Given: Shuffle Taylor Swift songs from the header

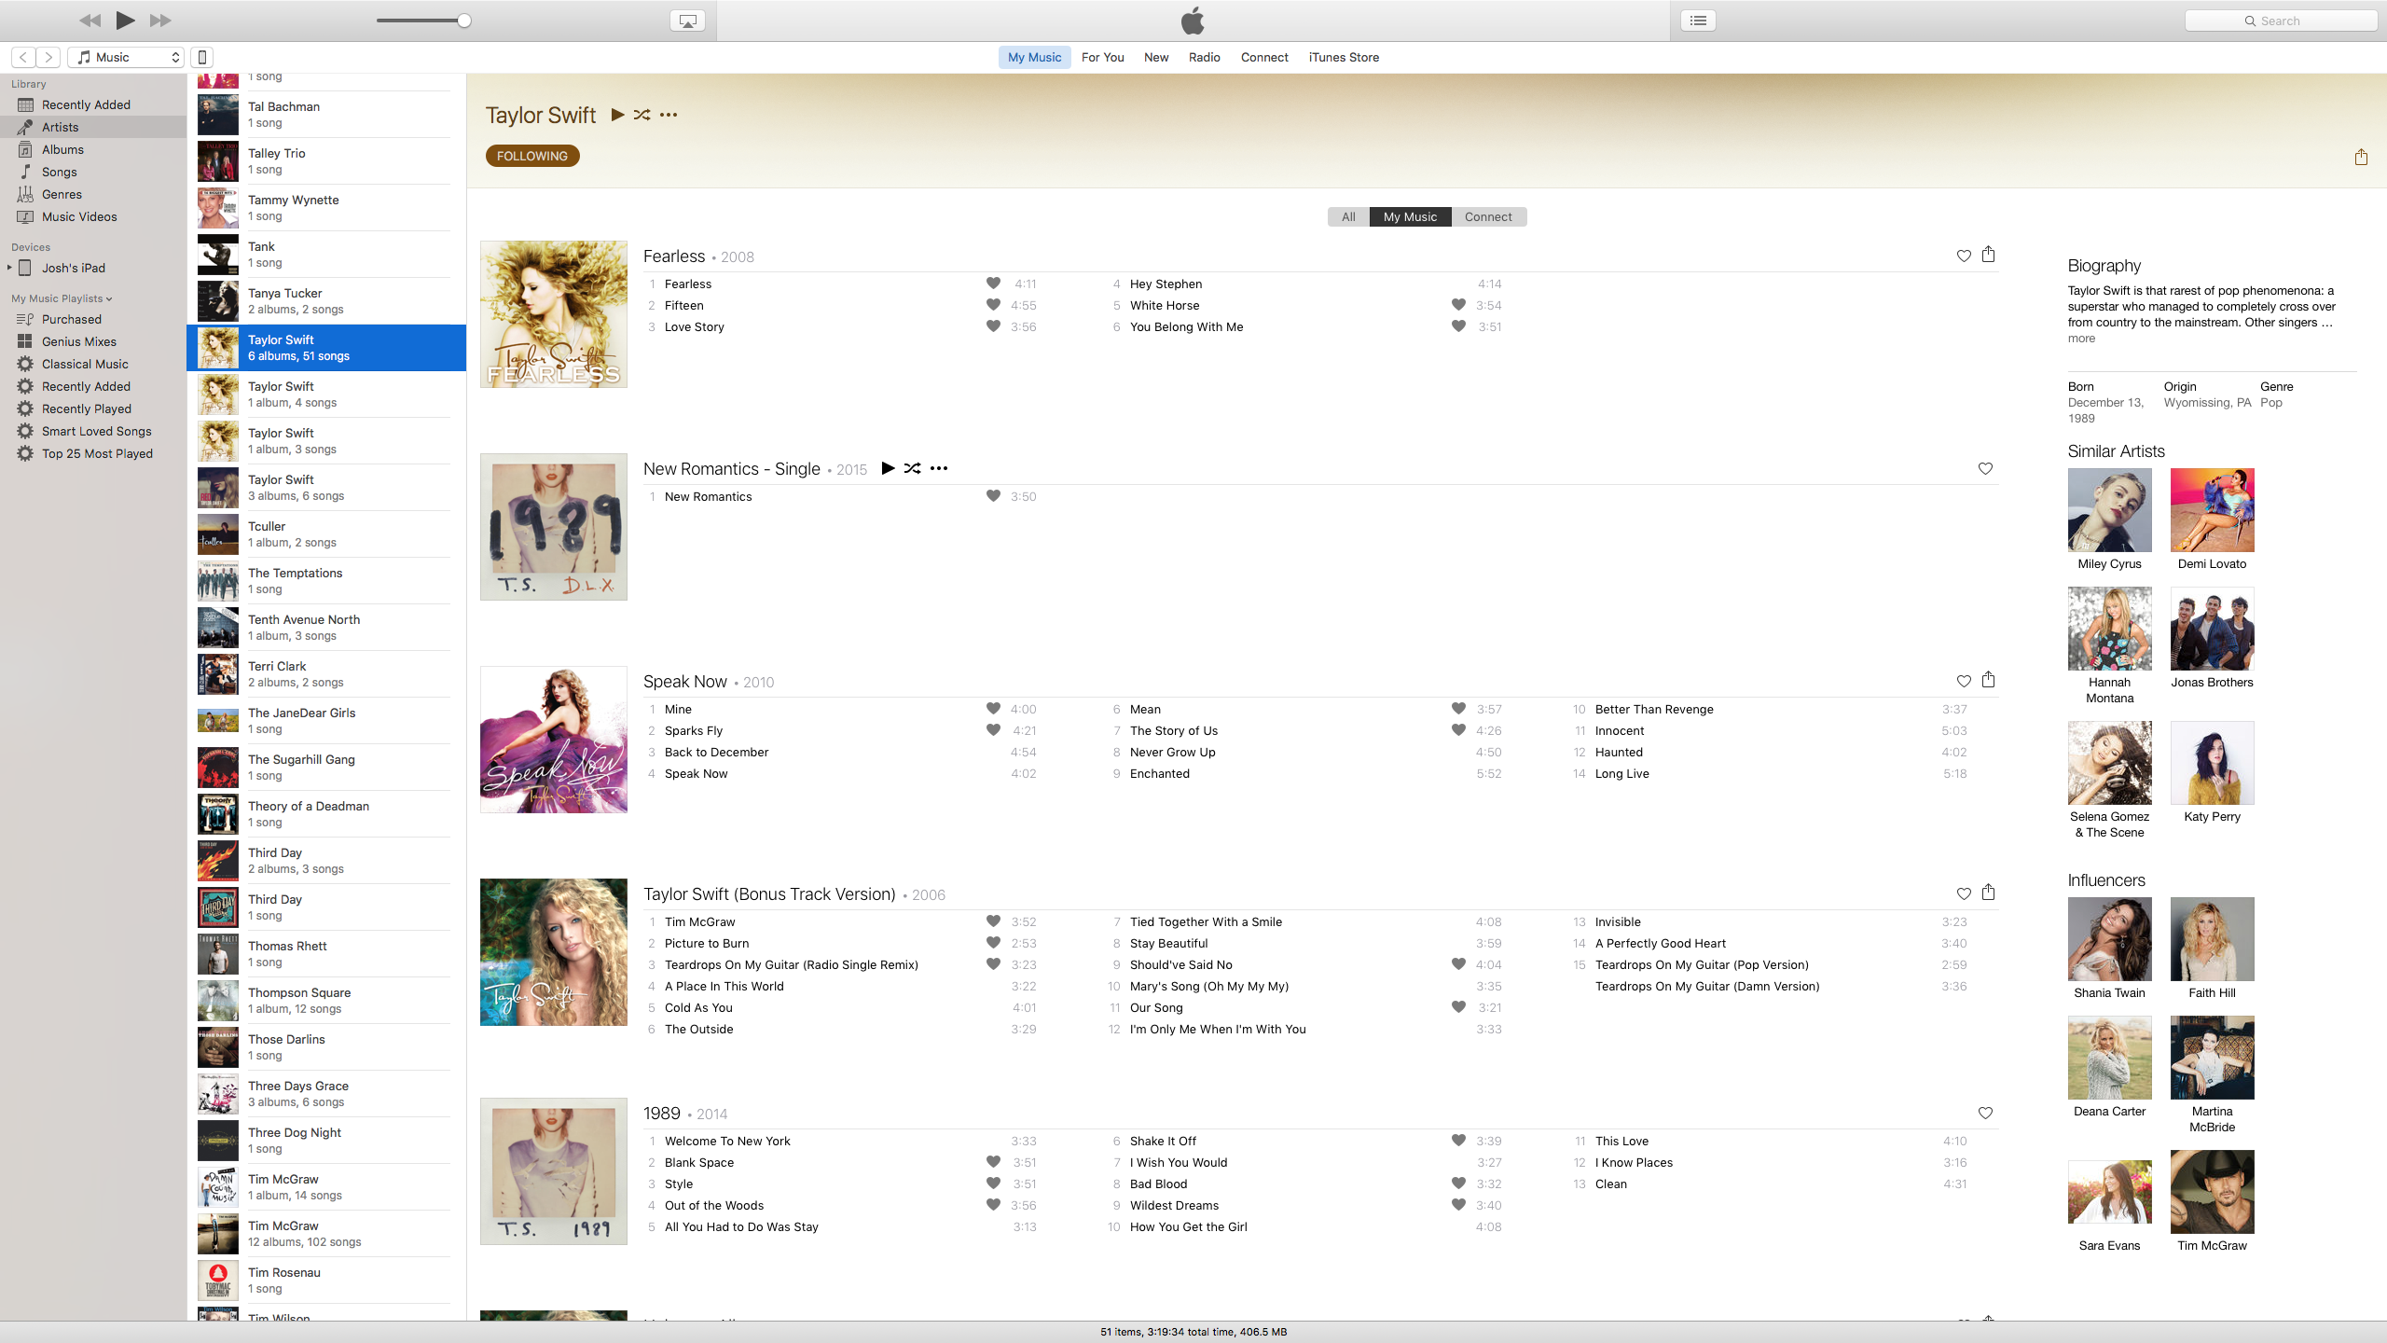Looking at the screenshot, I should [x=642, y=115].
